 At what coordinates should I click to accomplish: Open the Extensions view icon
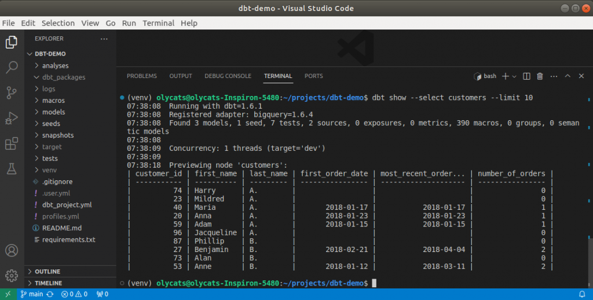[x=12, y=143]
